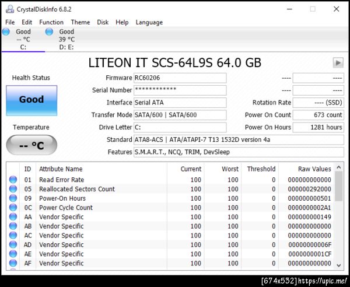350x287 pixels.
Task: Select the C: disk tab
Action: click(23, 39)
